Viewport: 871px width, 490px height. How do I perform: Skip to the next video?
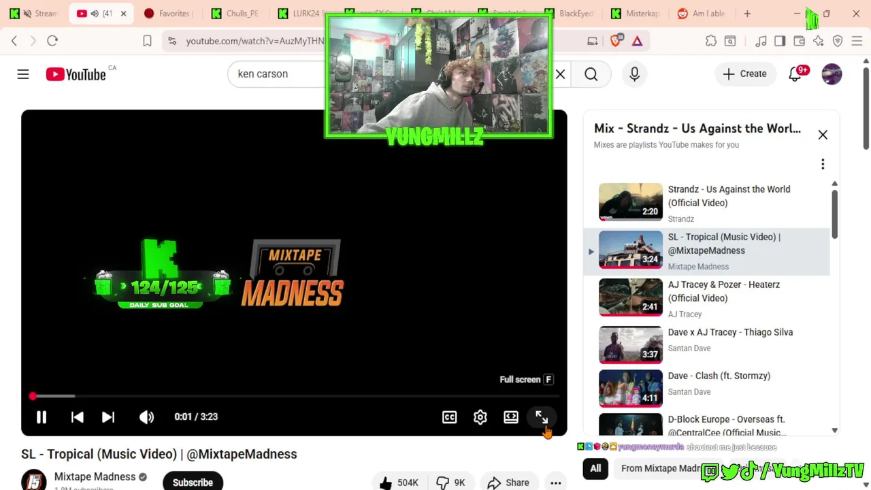coord(108,417)
